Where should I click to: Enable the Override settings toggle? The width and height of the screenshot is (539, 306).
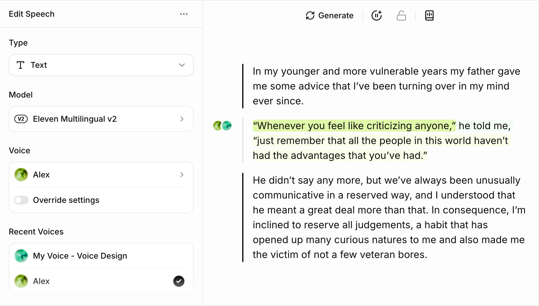click(x=21, y=200)
